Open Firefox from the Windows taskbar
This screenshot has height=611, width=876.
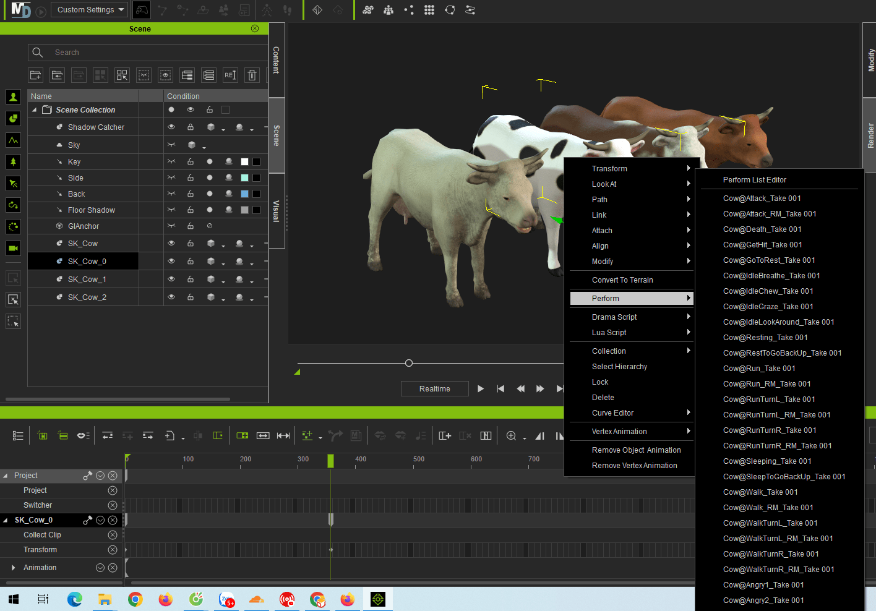(165, 599)
